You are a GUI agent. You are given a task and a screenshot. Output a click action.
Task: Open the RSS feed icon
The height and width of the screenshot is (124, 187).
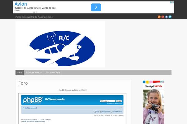click(x=159, y=17)
